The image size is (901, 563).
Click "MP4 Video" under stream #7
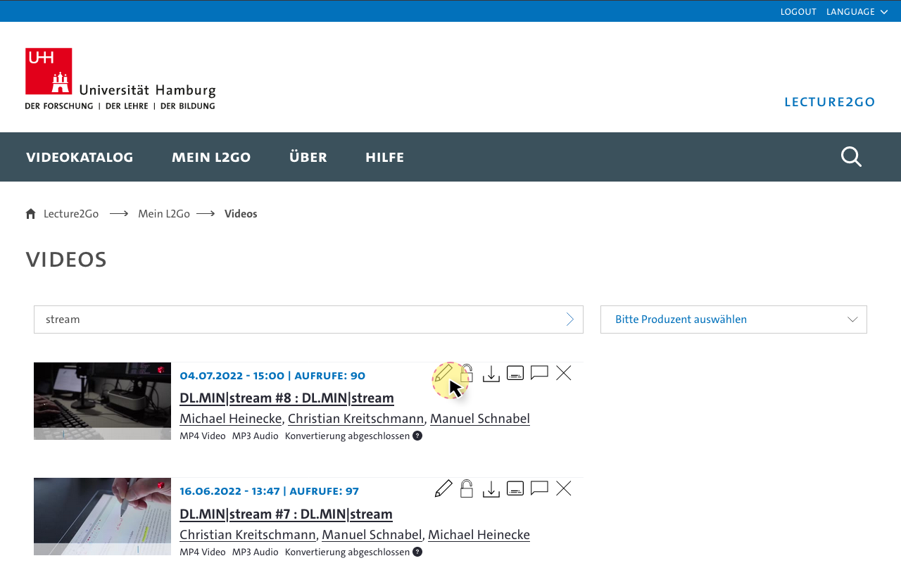pyautogui.click(x=203, y=552)
